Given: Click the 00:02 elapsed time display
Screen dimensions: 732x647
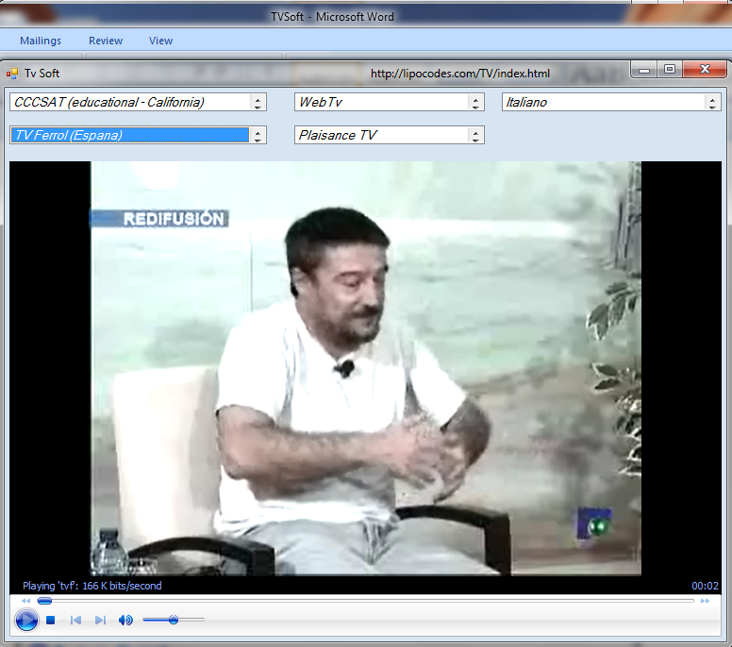Looking at the screenshot, I should [x=705, y=586].
